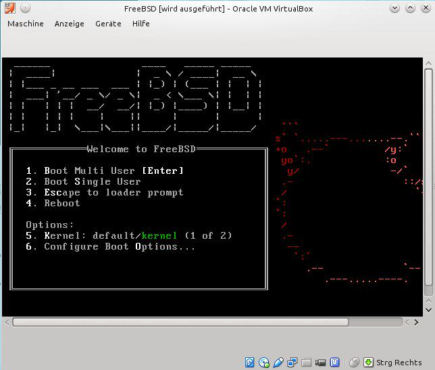Open the Hilfe menu
Viewport: 435px width, 370px height.
tap(141, 24)
